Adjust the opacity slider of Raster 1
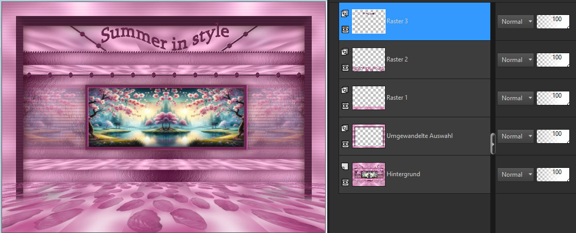This screenshot has height=233, width=576. tap(553, 98)
